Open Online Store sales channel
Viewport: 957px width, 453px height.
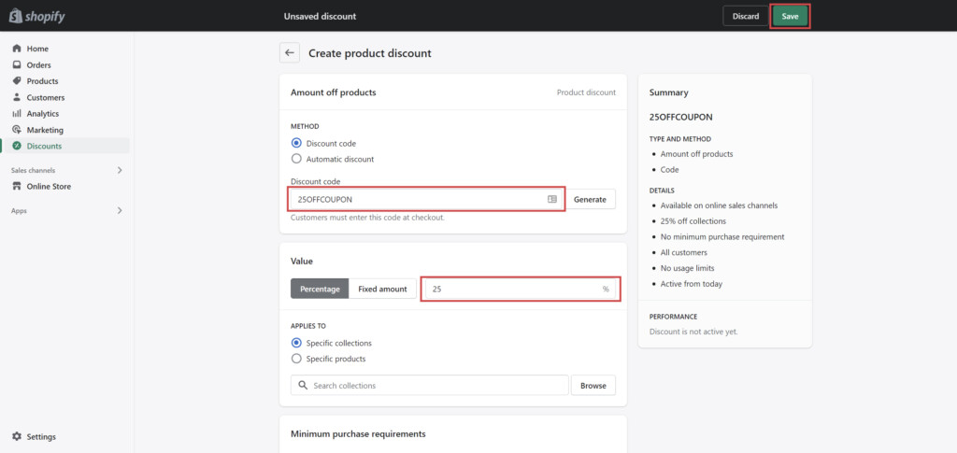tap(49, 187)
